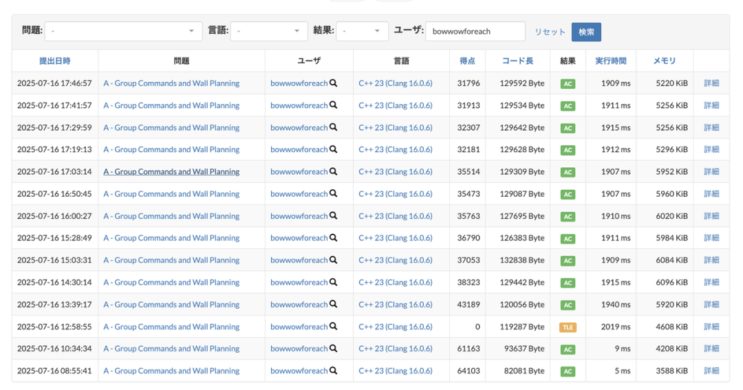Viewport: 743px width, 390px height.
Task: Click the search icon in the 16:00:27 row
Action: 334,215
